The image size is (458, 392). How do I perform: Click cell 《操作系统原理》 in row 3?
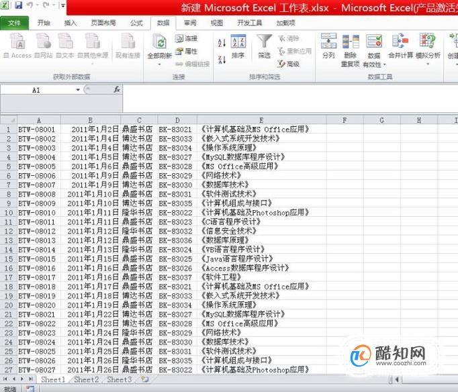[261, 148]
